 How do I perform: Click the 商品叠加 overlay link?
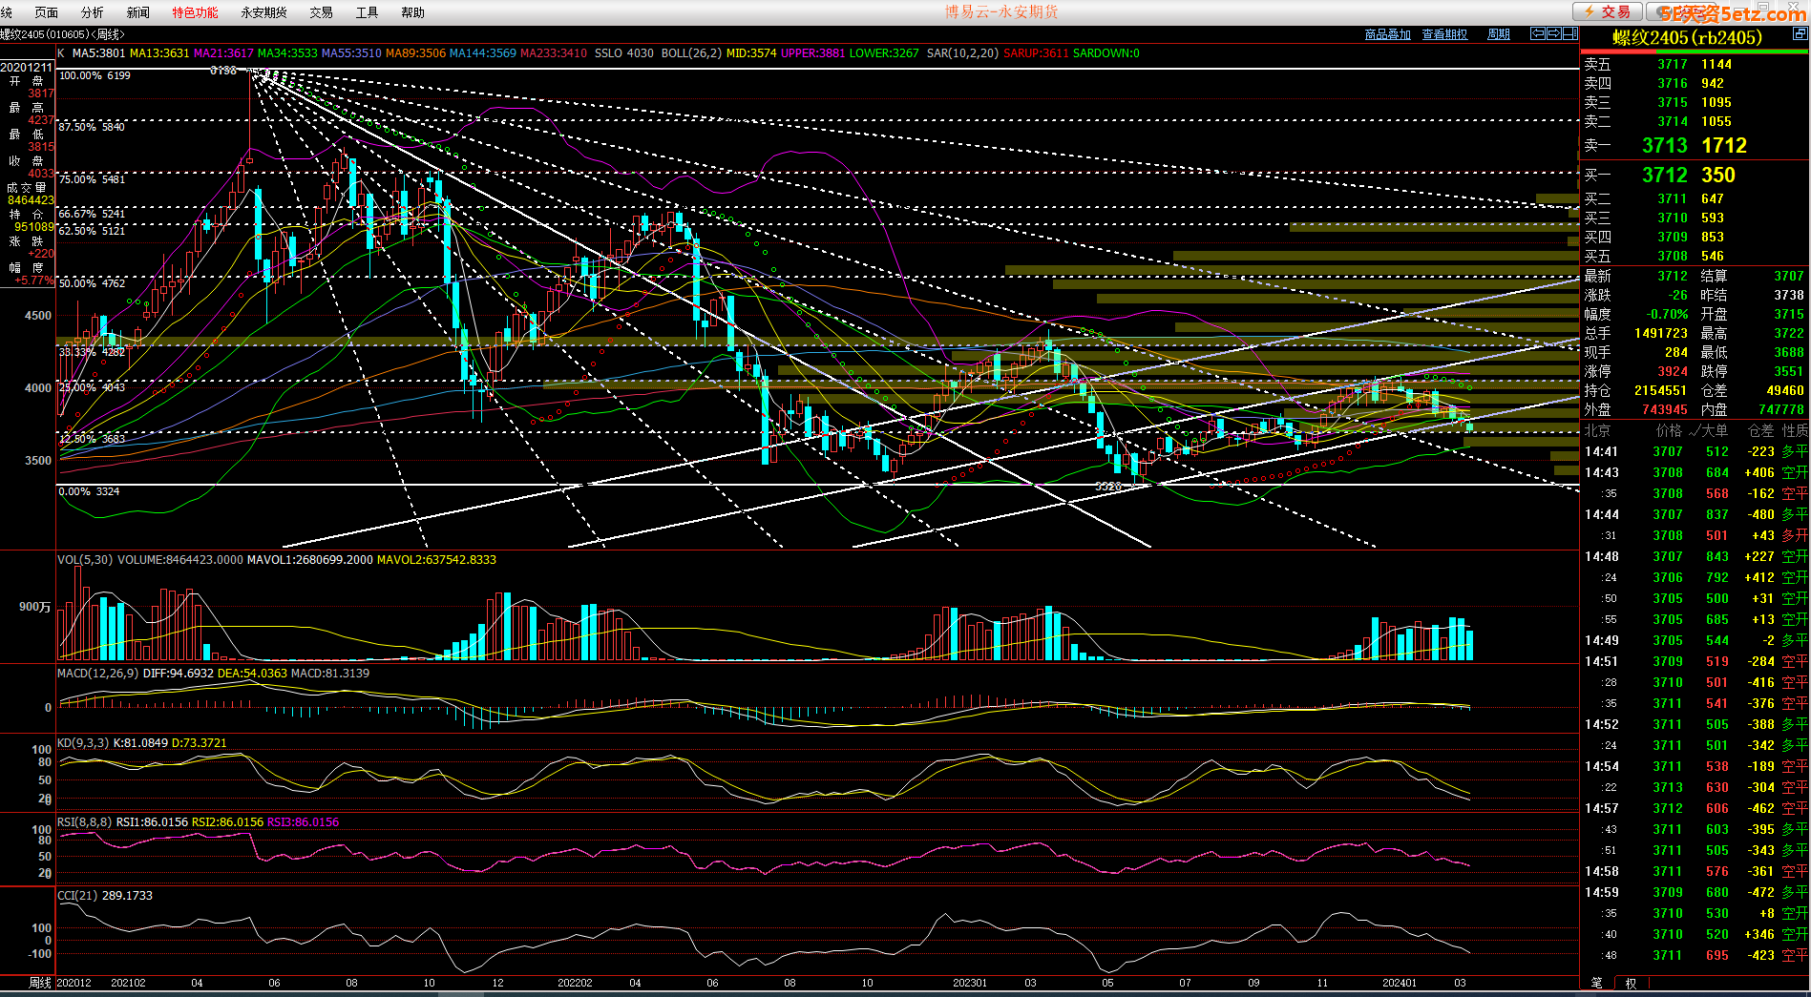click(1387, 34)
